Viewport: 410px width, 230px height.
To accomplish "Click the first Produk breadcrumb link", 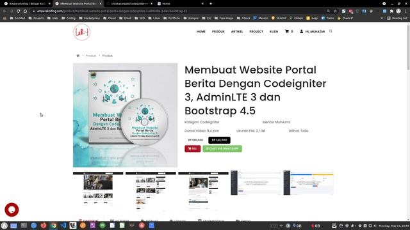I will (91, 56).
